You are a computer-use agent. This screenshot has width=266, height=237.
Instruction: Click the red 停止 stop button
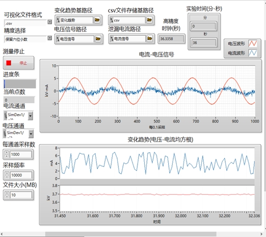coord(18,63)
